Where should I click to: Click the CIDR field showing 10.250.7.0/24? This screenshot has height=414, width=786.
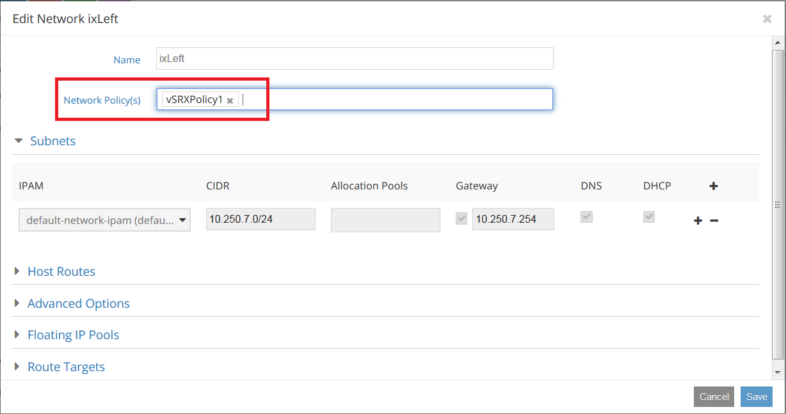click(261, 219)
